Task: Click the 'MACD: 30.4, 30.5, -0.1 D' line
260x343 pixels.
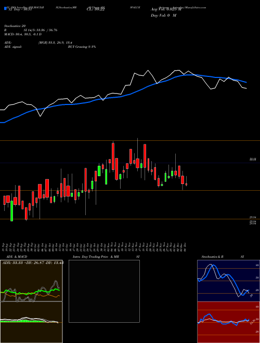Action: pyautogui.click(x=23, y=34)
